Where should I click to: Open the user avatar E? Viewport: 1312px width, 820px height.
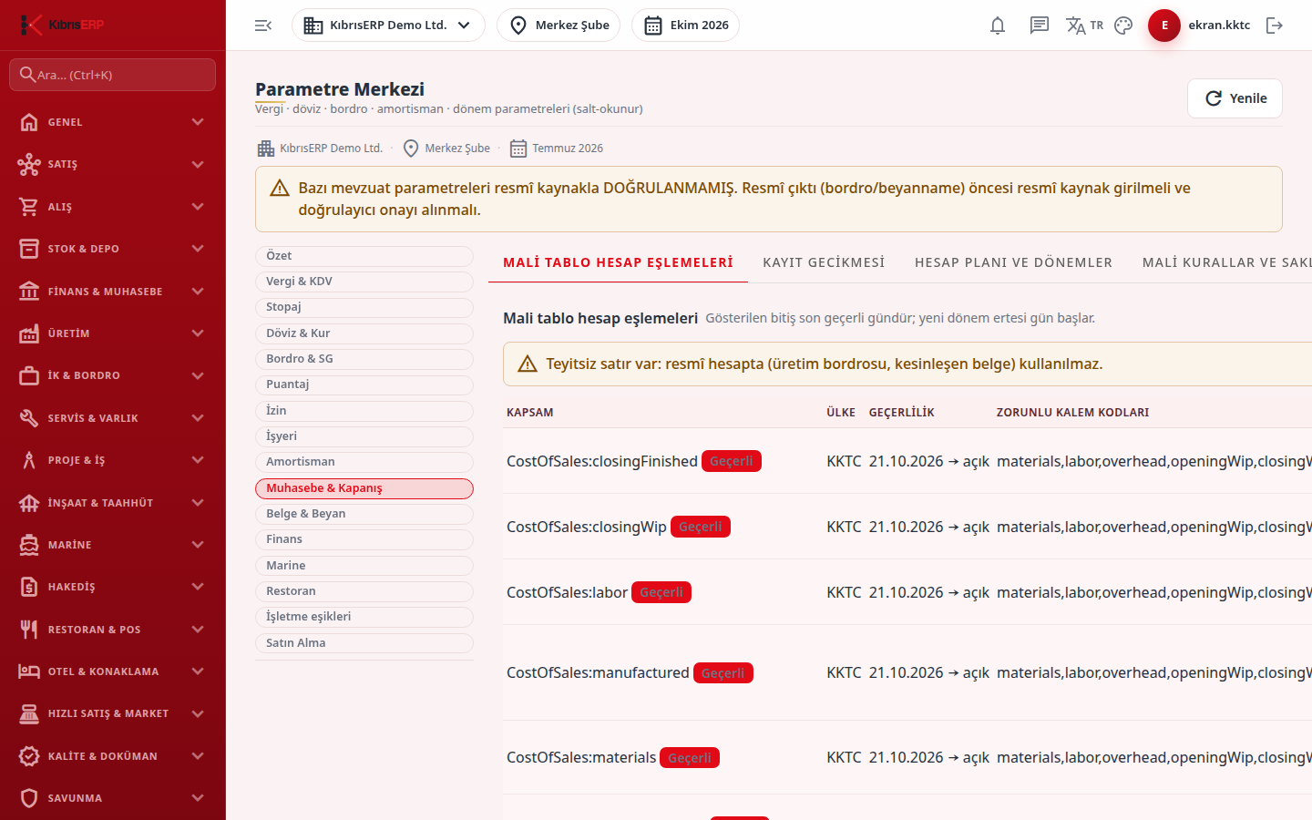point(1164,26)
